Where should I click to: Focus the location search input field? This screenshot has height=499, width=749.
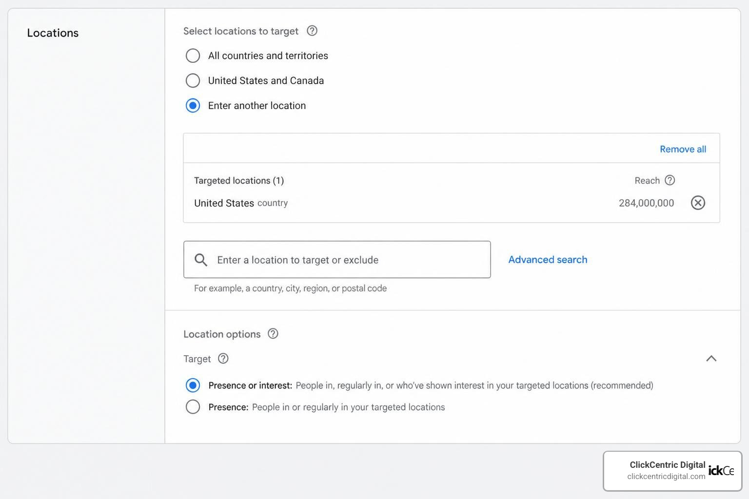[337, 260]
